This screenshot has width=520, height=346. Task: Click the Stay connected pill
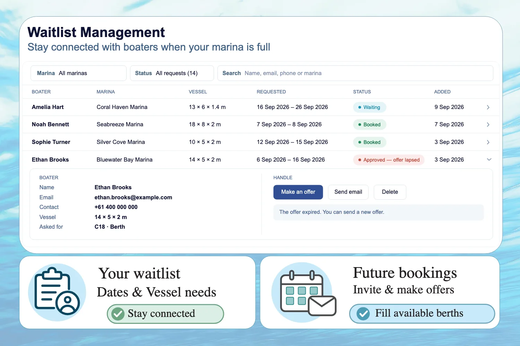click(x=165, y=314)
